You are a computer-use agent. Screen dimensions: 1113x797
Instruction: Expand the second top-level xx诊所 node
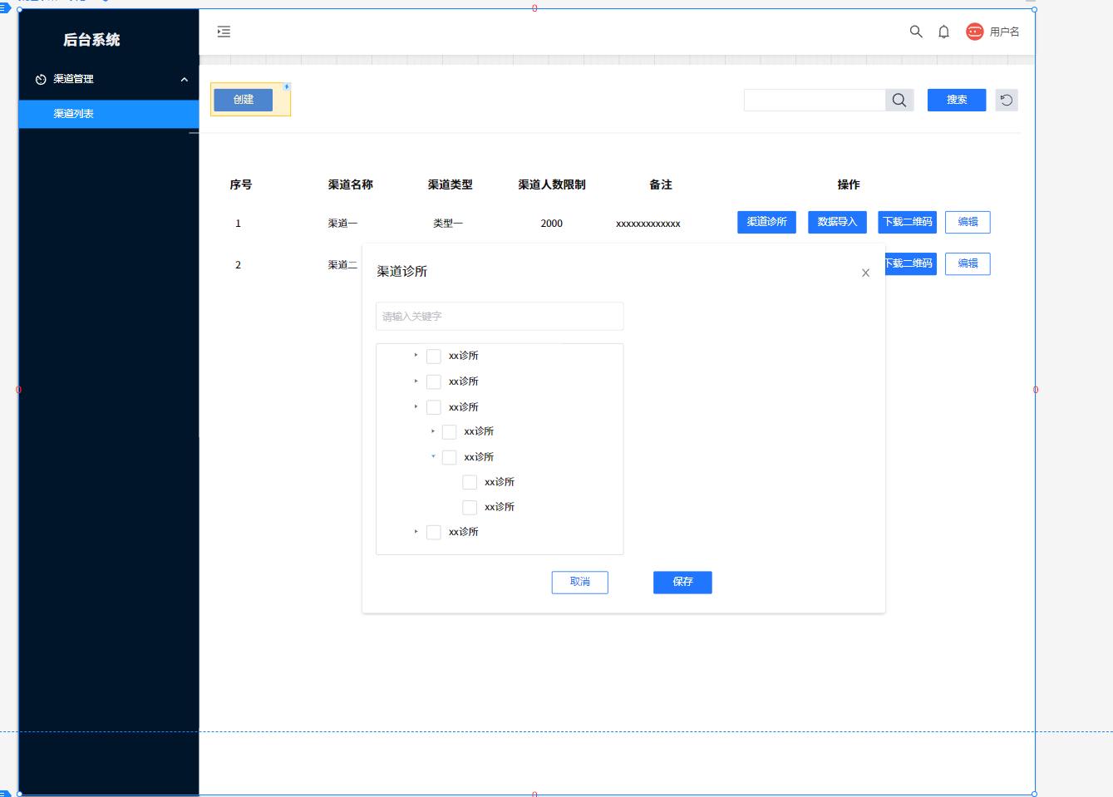tap(416, 381)
